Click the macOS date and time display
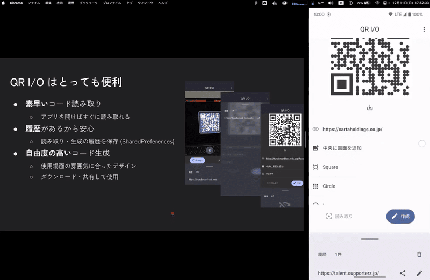Screen dimensions: 430x280 pos(411,3)
